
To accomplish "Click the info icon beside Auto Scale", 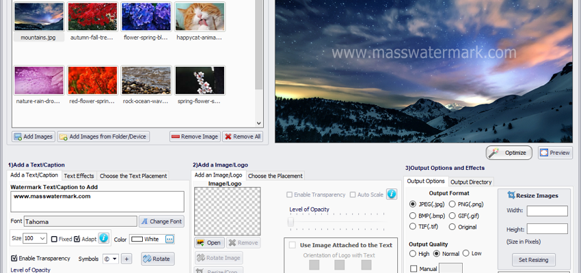I will click(x=391, y=194).
